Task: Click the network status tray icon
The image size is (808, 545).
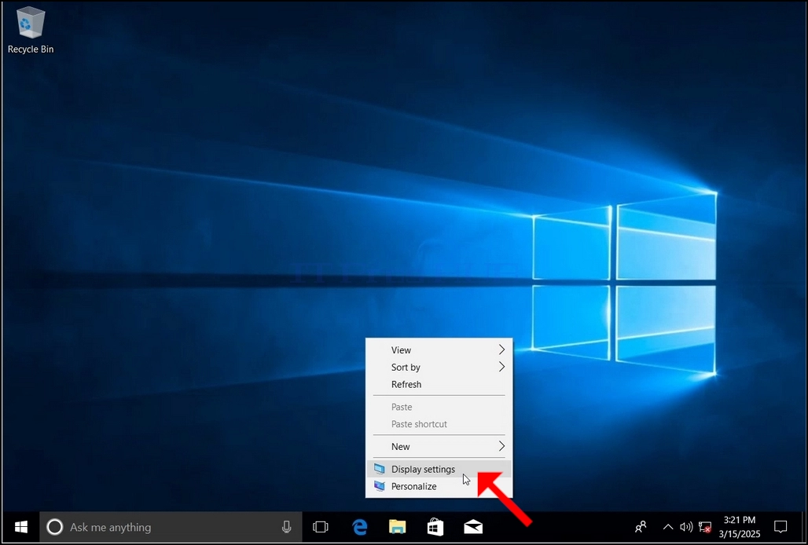Action: (x=704, y=527)
